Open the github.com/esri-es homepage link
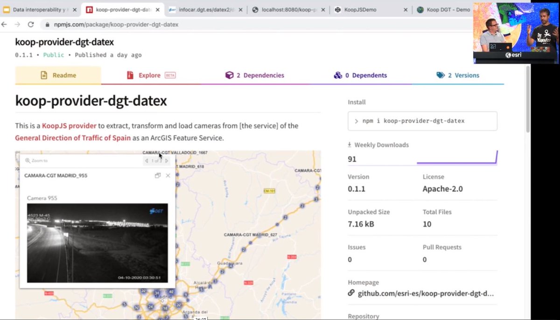 (x=426, y=293)
